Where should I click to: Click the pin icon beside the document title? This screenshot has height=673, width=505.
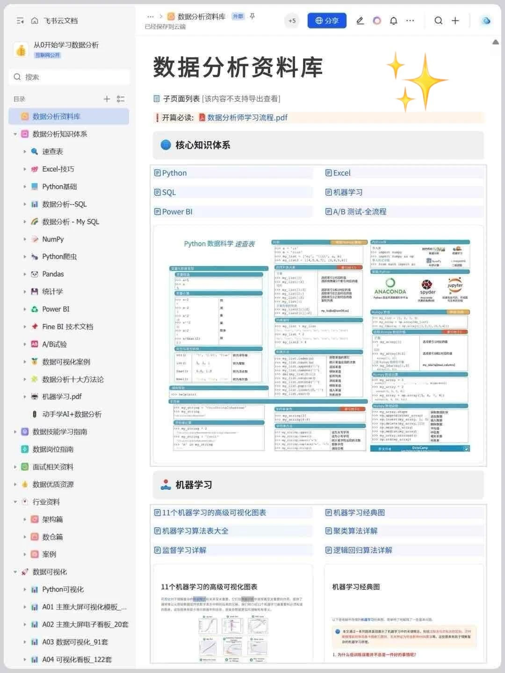tap(252, 15)
